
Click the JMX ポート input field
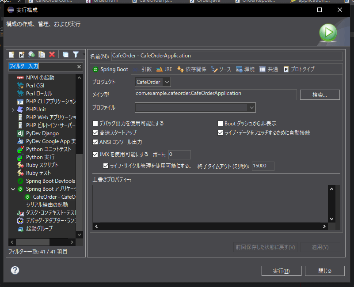coord(179,155)
